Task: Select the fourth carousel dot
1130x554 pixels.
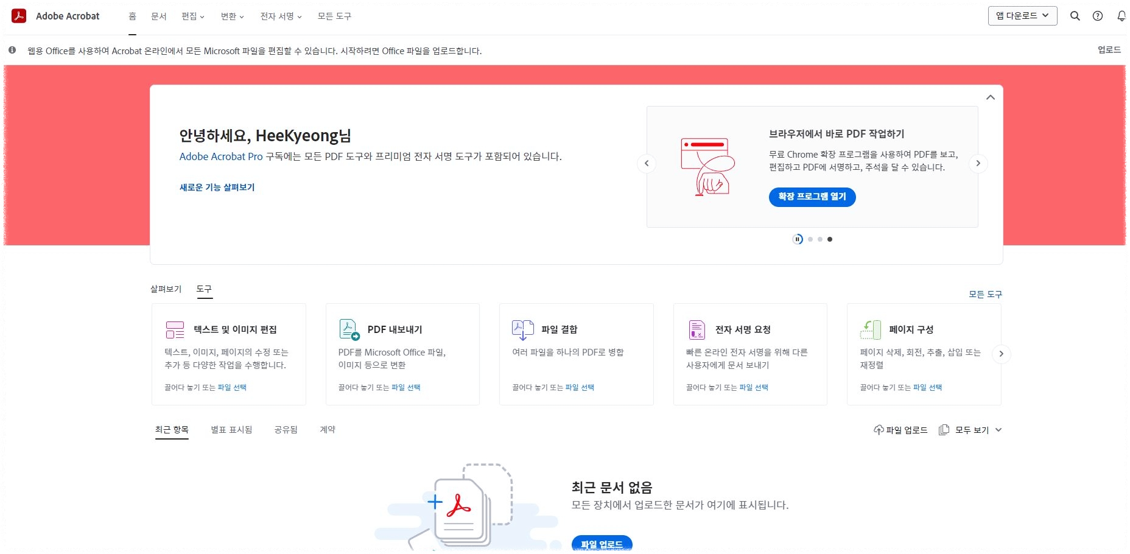Action: pyautogui.click(x=830, y=239)
